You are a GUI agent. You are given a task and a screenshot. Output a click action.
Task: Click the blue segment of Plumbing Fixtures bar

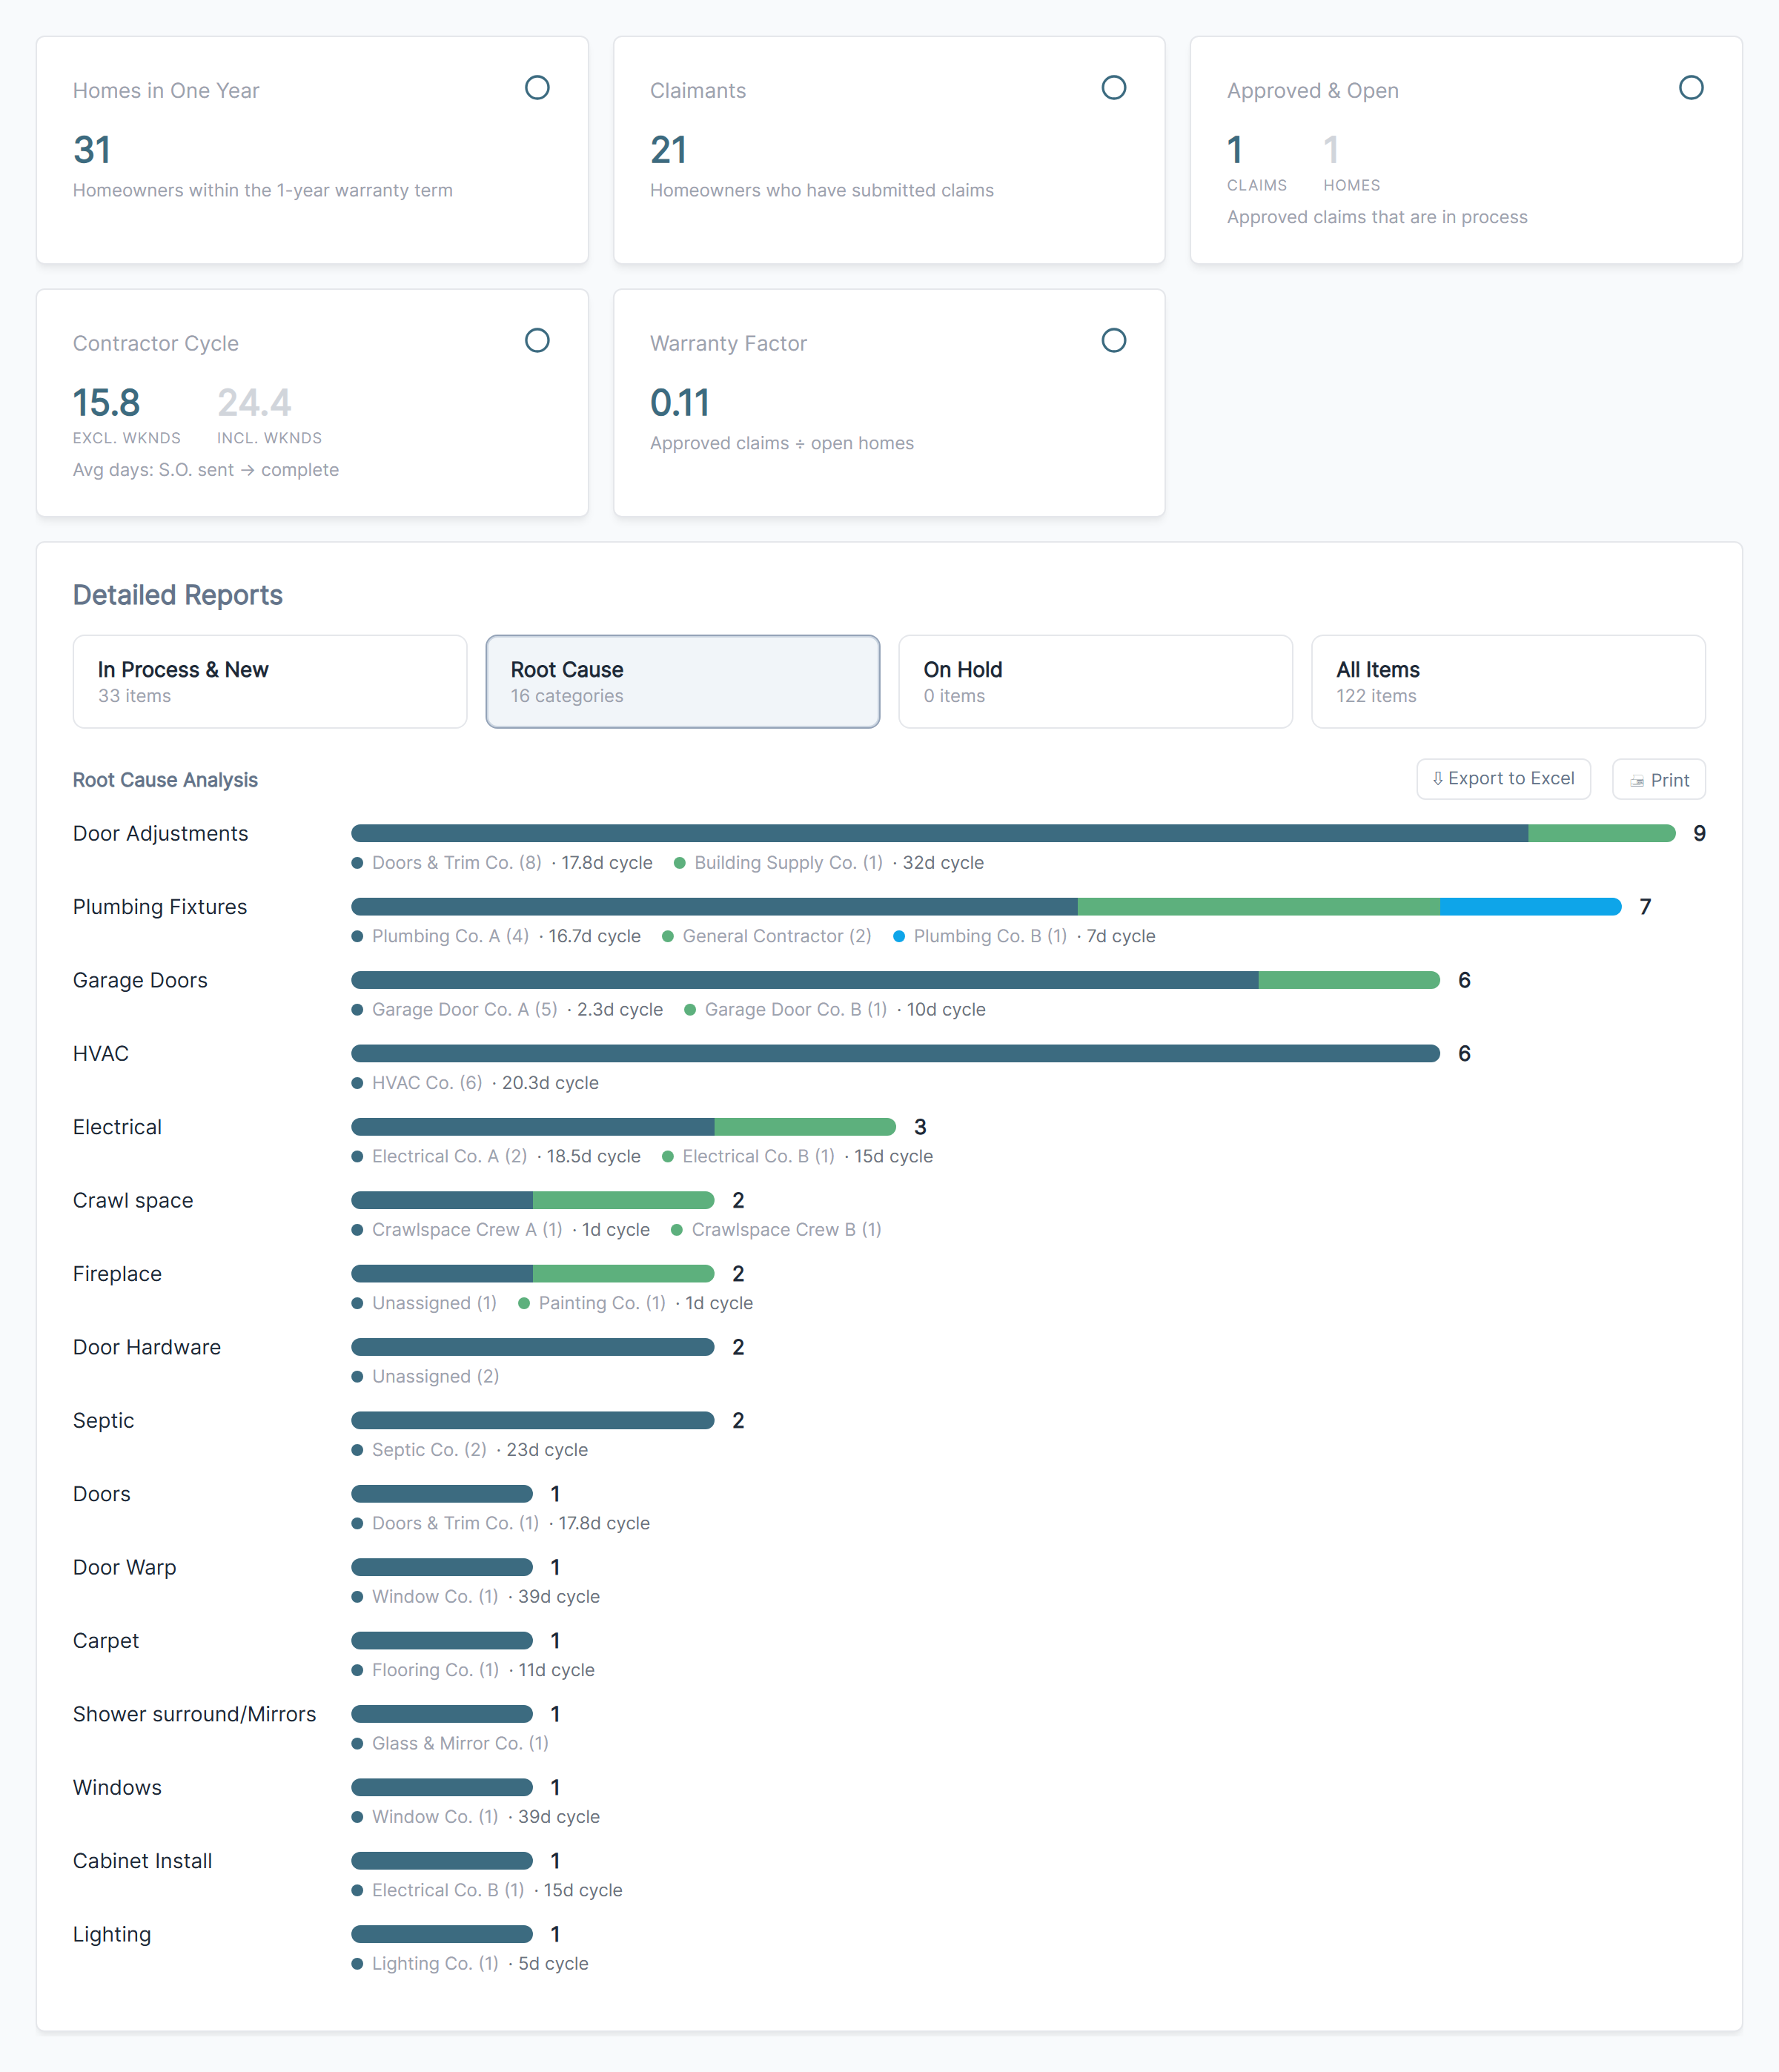1530,907
